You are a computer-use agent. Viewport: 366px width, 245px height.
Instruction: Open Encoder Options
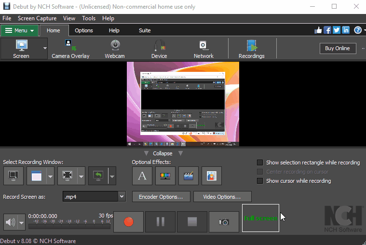coord(161,197)
